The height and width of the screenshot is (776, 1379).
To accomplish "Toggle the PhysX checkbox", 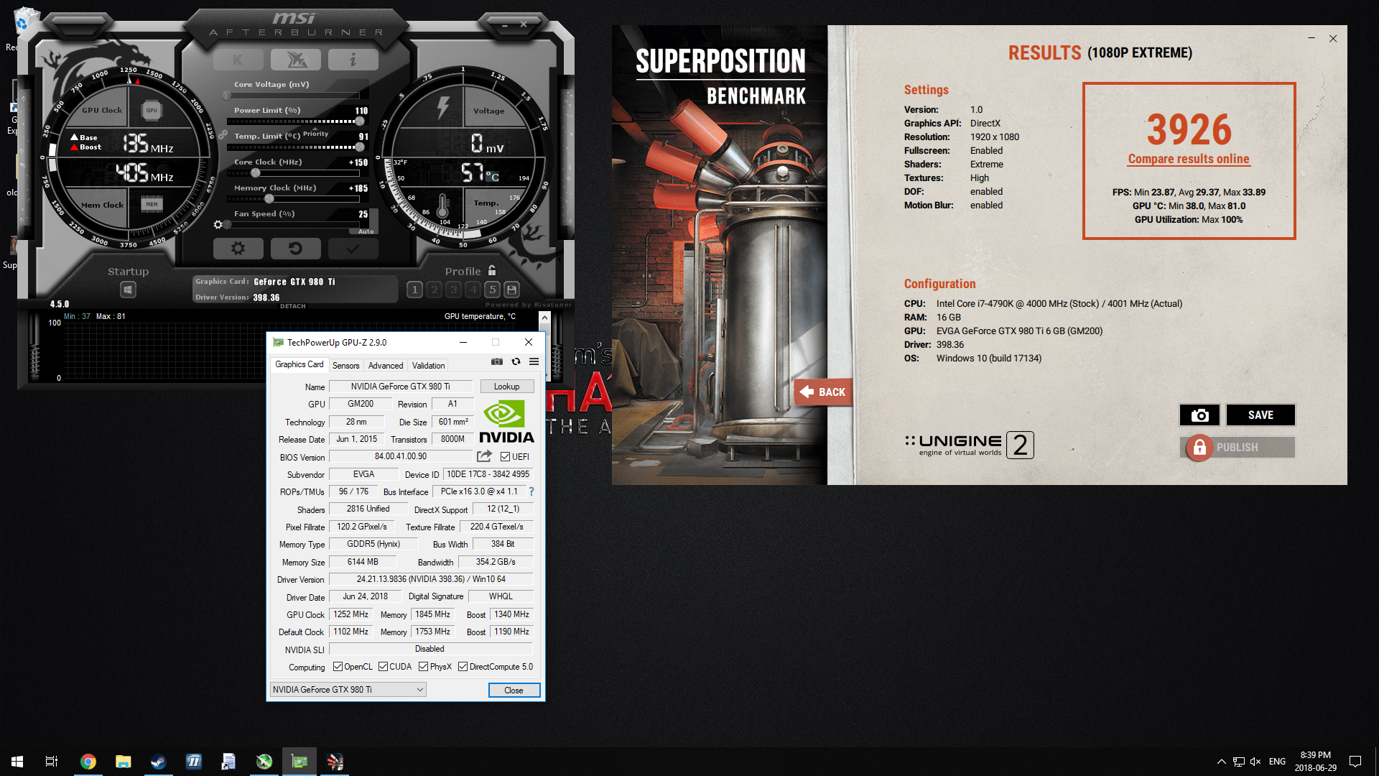I will (x=424, y=667).
